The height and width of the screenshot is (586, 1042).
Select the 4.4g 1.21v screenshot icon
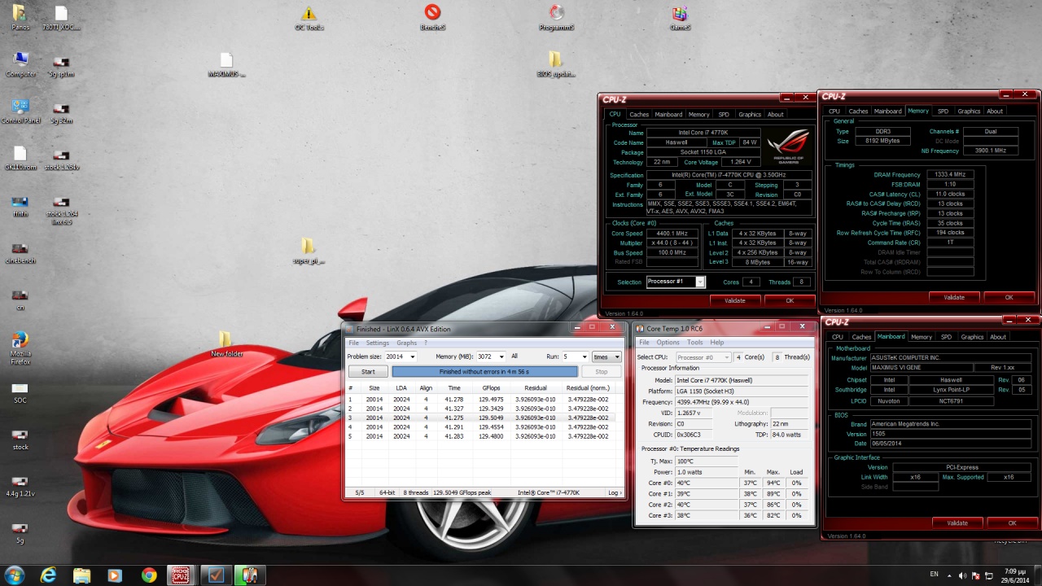coord(20,486)
